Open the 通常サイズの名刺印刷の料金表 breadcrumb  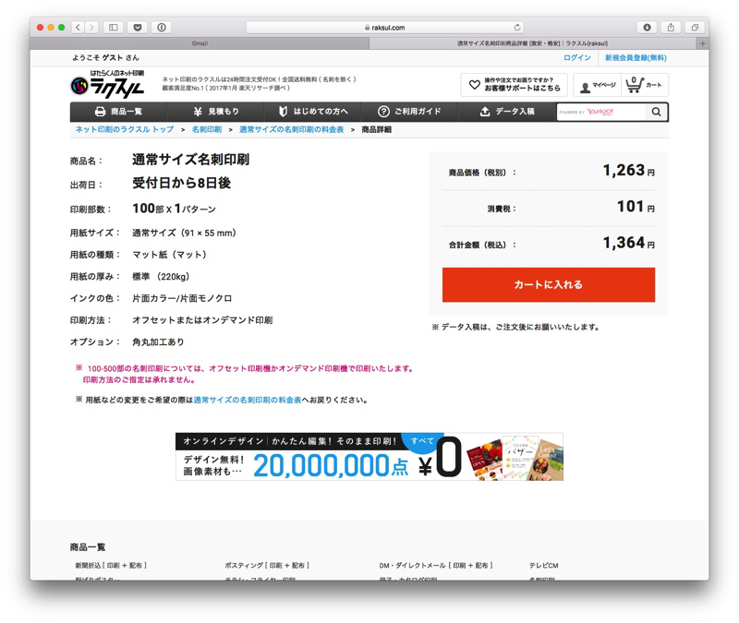[291, 129]
